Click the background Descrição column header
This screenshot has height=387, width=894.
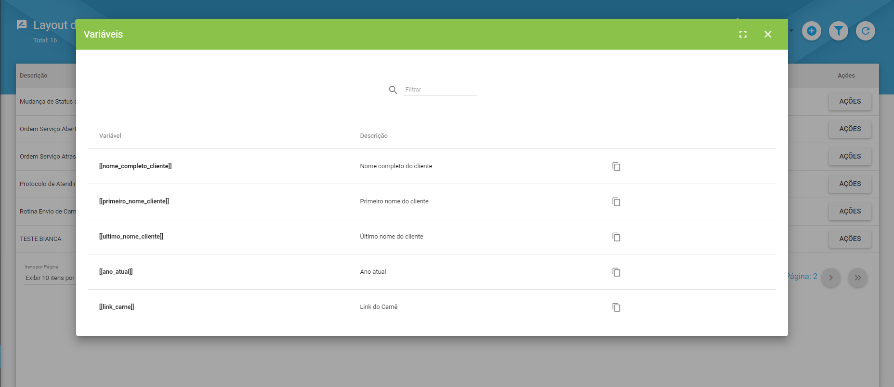34,76
